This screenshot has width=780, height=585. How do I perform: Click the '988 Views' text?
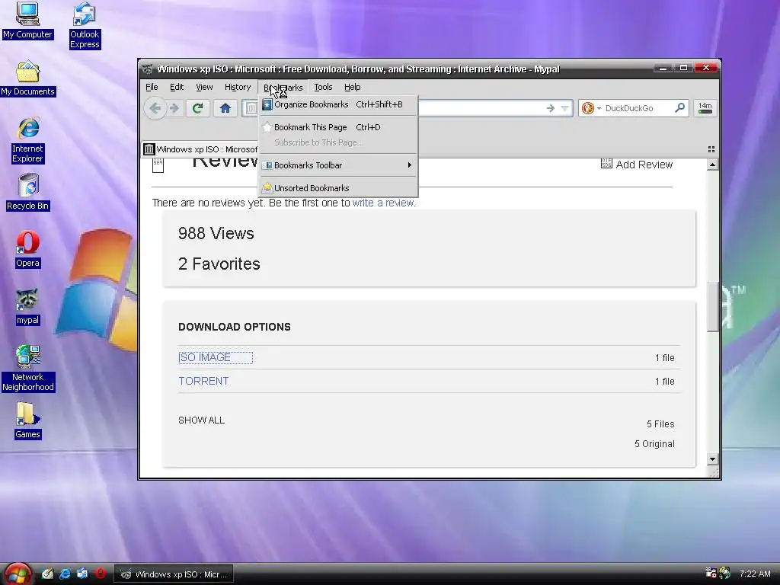coord(216,233)
